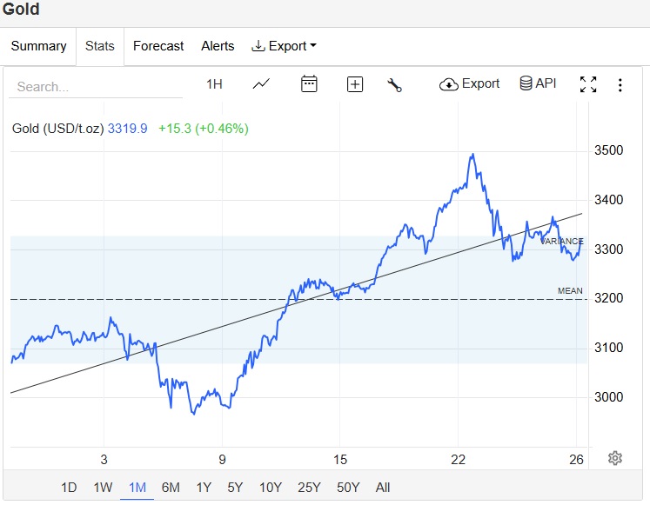Choose the 5Y time range
650x505 pixels.
[x=235, y=488]
